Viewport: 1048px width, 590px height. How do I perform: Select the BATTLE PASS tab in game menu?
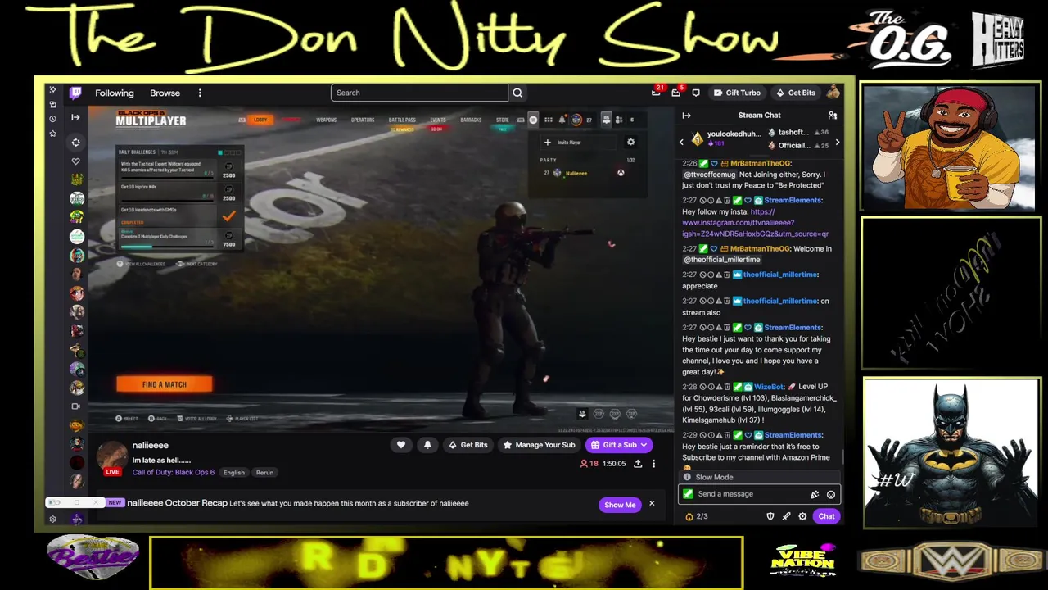[402, 120]
